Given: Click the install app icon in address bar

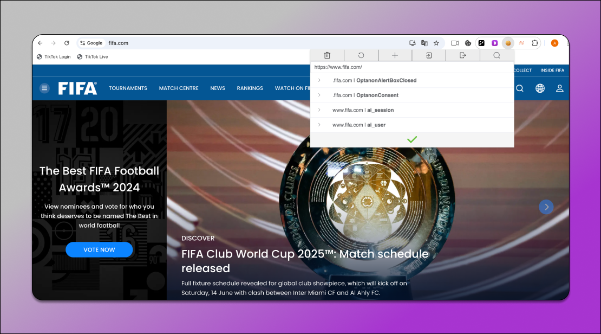Looking at the screenshot, I should pyautogui.click(x=413, y=43).
